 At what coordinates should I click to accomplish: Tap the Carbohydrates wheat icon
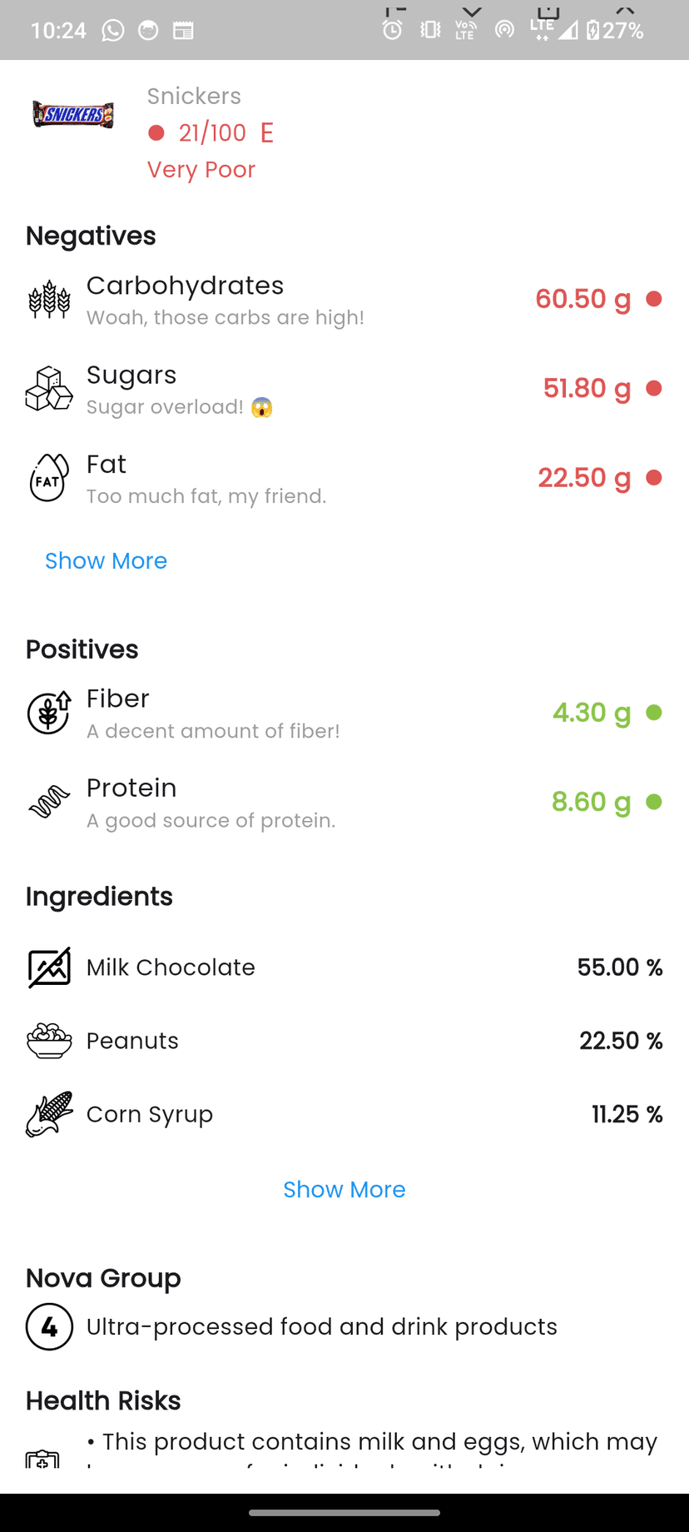point(49,299)
